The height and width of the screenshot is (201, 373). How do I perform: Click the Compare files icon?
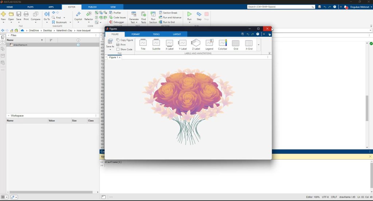click(36, 16)
